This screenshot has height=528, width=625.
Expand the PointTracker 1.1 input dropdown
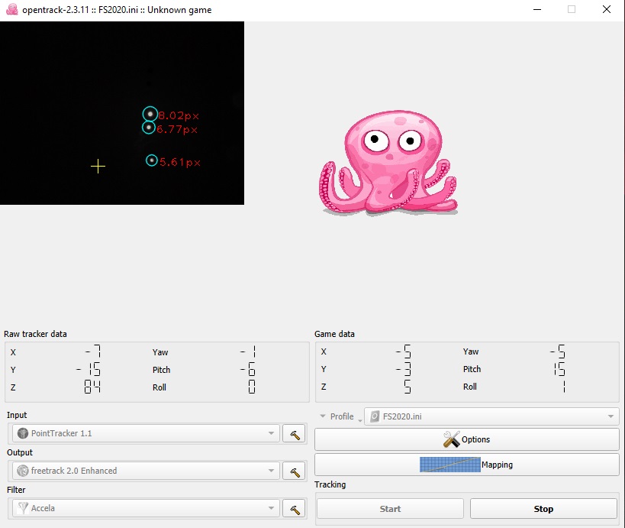pyautogui.click(x=146, y=433)
